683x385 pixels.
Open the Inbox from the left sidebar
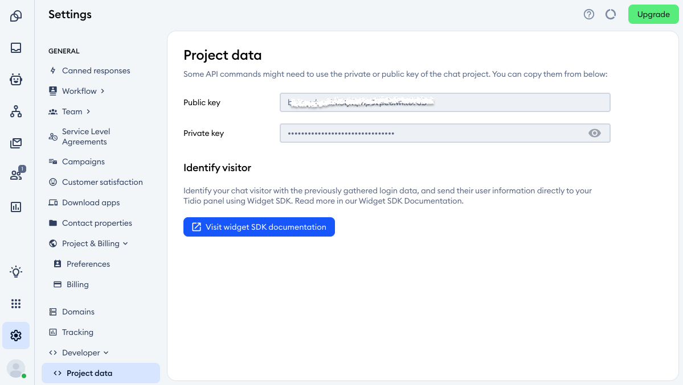click(16, 48)
